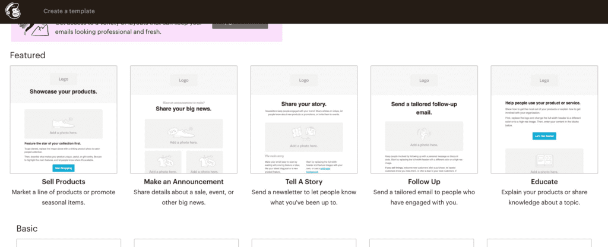
Task: Select the Educate title
Action: [x=544, y=182]
